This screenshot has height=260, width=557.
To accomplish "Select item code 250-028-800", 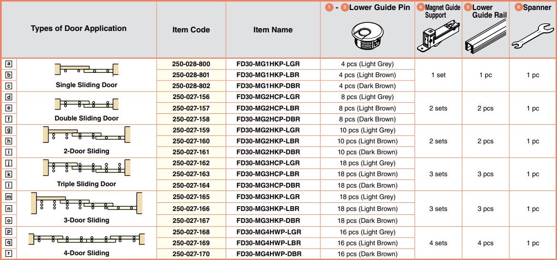I will click(191, 64).
